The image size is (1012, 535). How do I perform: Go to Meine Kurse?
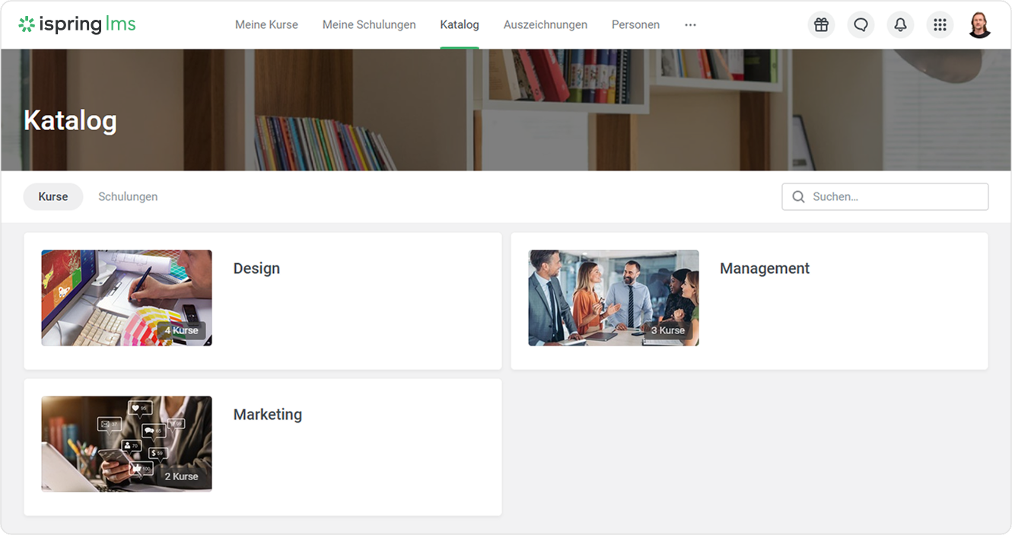pos(266,25)
